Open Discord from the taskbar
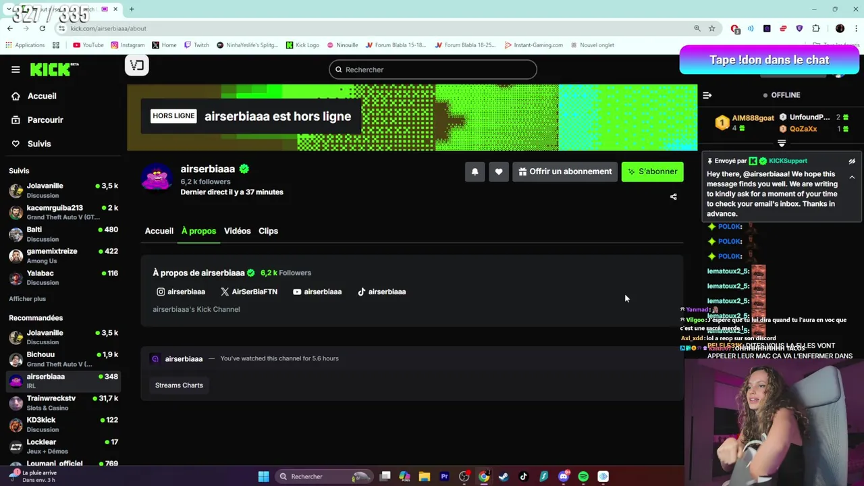The image size is (864, 486). 564,477
